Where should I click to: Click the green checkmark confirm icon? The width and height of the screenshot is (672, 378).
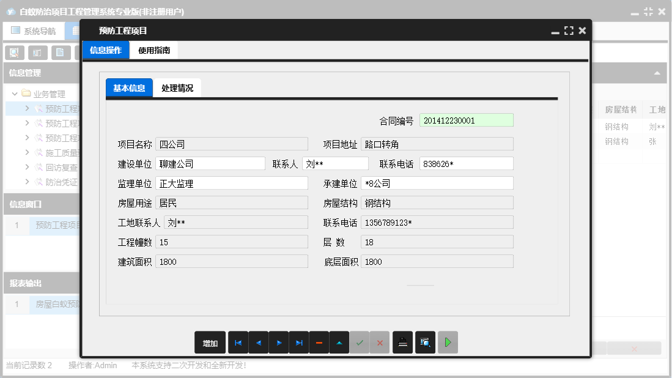(x=360, y=343)
